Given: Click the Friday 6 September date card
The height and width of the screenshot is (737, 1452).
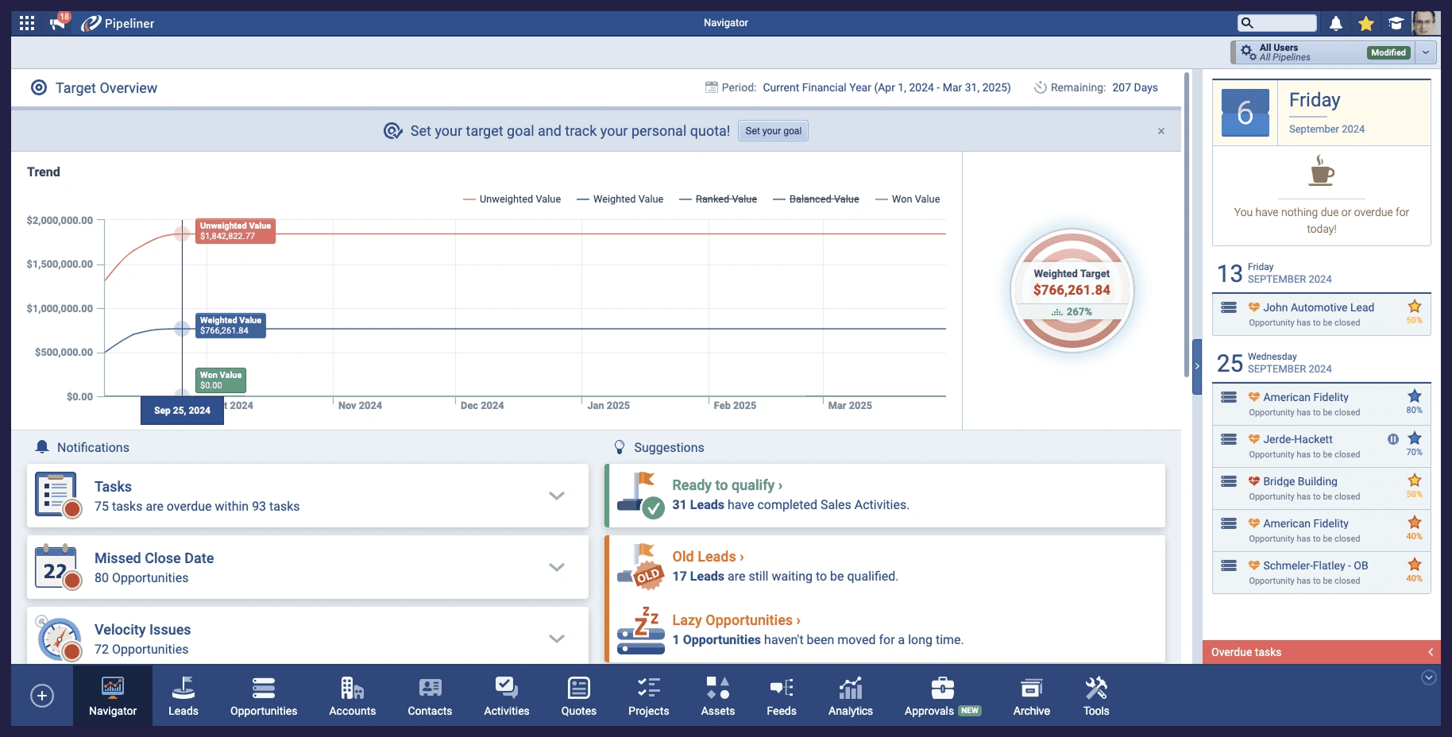Looking at the screenshot, I should point(1322,112).
